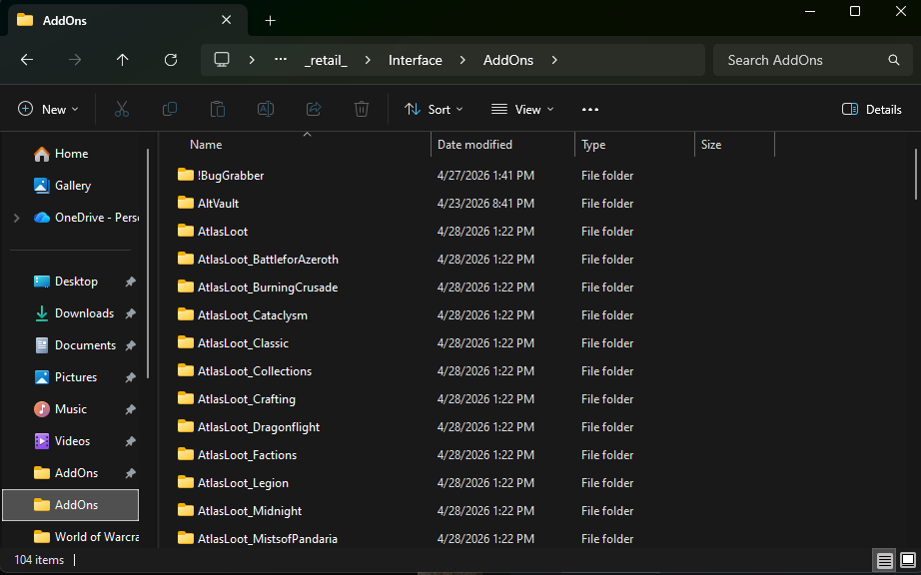Click the Rename icon in toolbar
The width and height of the screenshot is (921, 575).
(266, 110)
